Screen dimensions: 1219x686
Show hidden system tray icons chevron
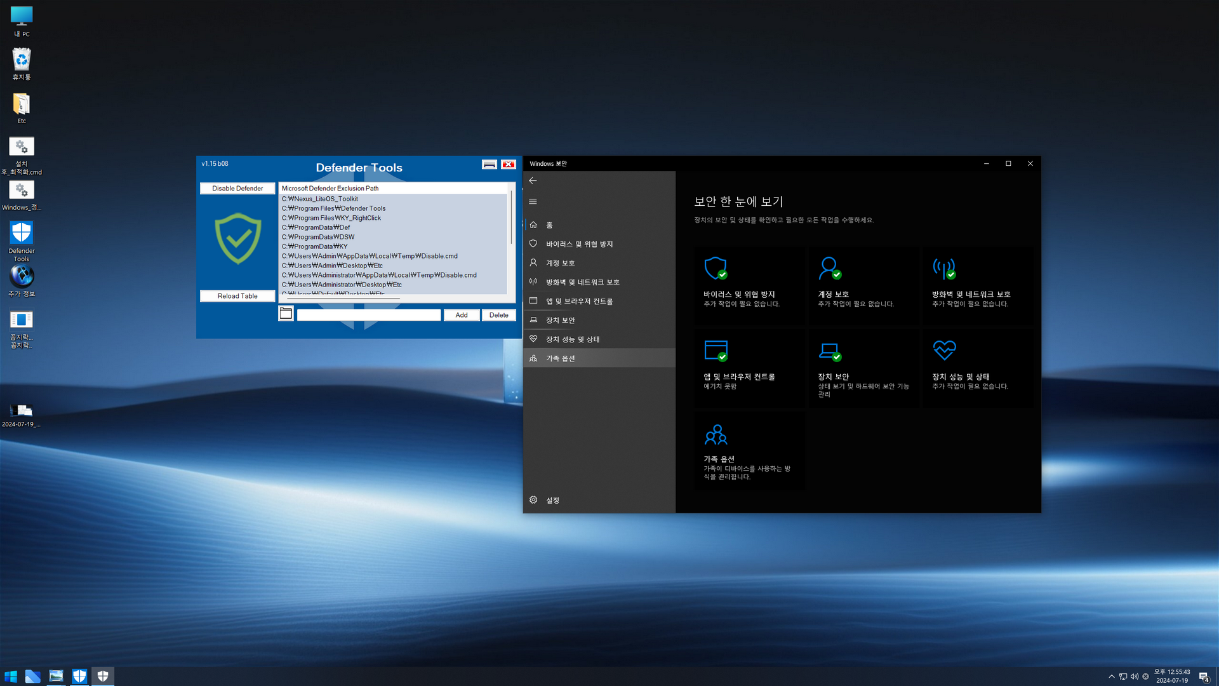click(x=1111, y=676)
